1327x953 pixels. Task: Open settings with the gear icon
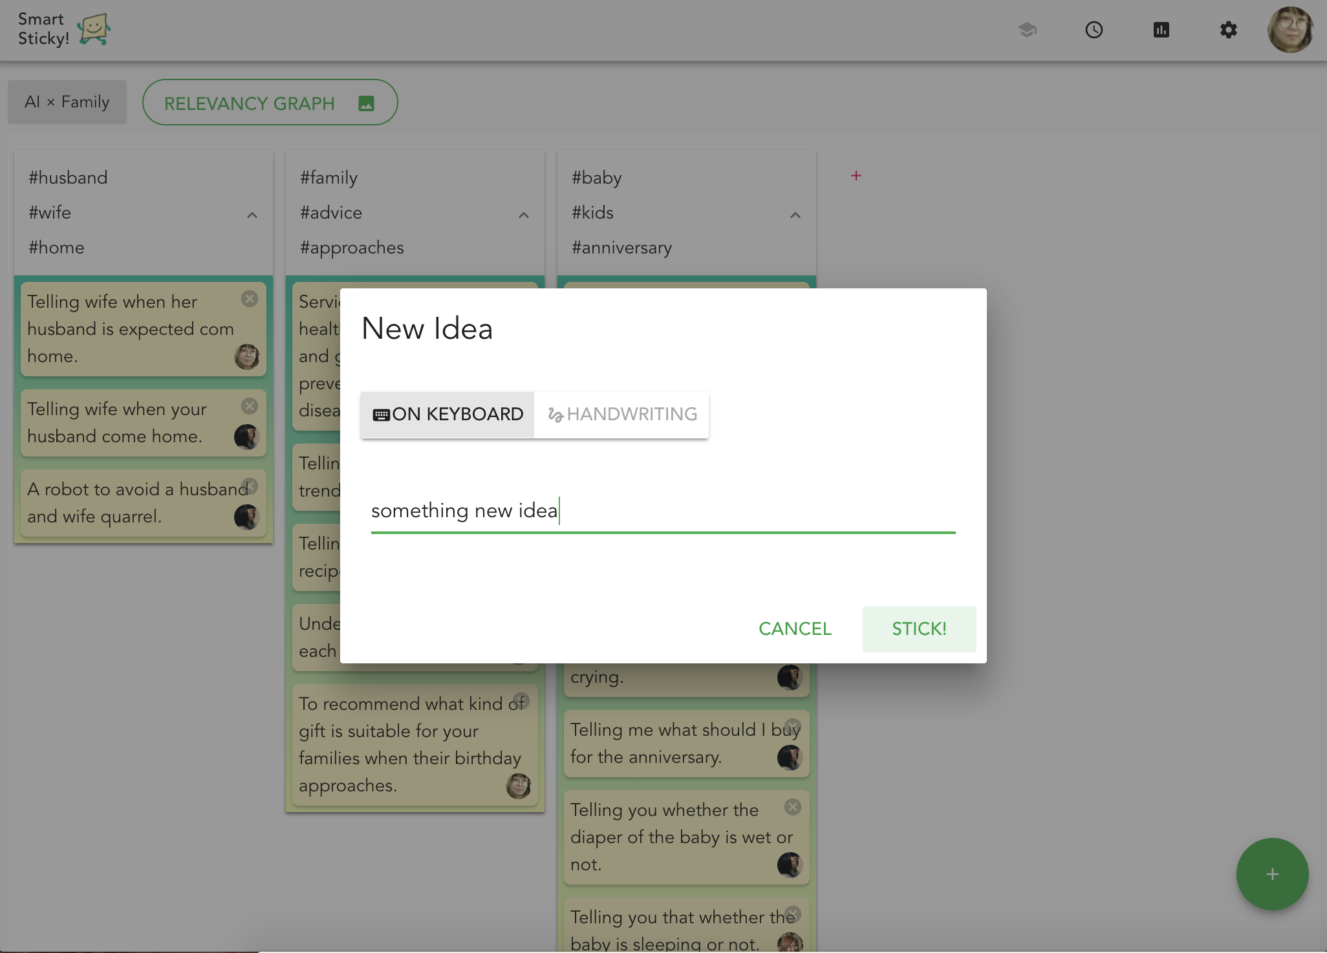(x=1228, y=30)
